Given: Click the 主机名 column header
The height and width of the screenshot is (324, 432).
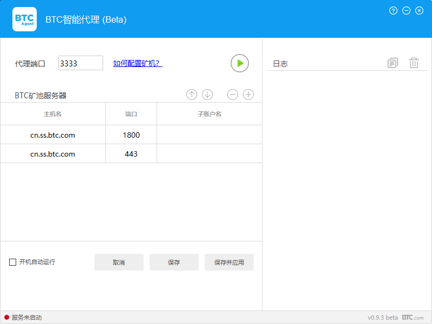Looking at the screenshot, I should point(52,114).
